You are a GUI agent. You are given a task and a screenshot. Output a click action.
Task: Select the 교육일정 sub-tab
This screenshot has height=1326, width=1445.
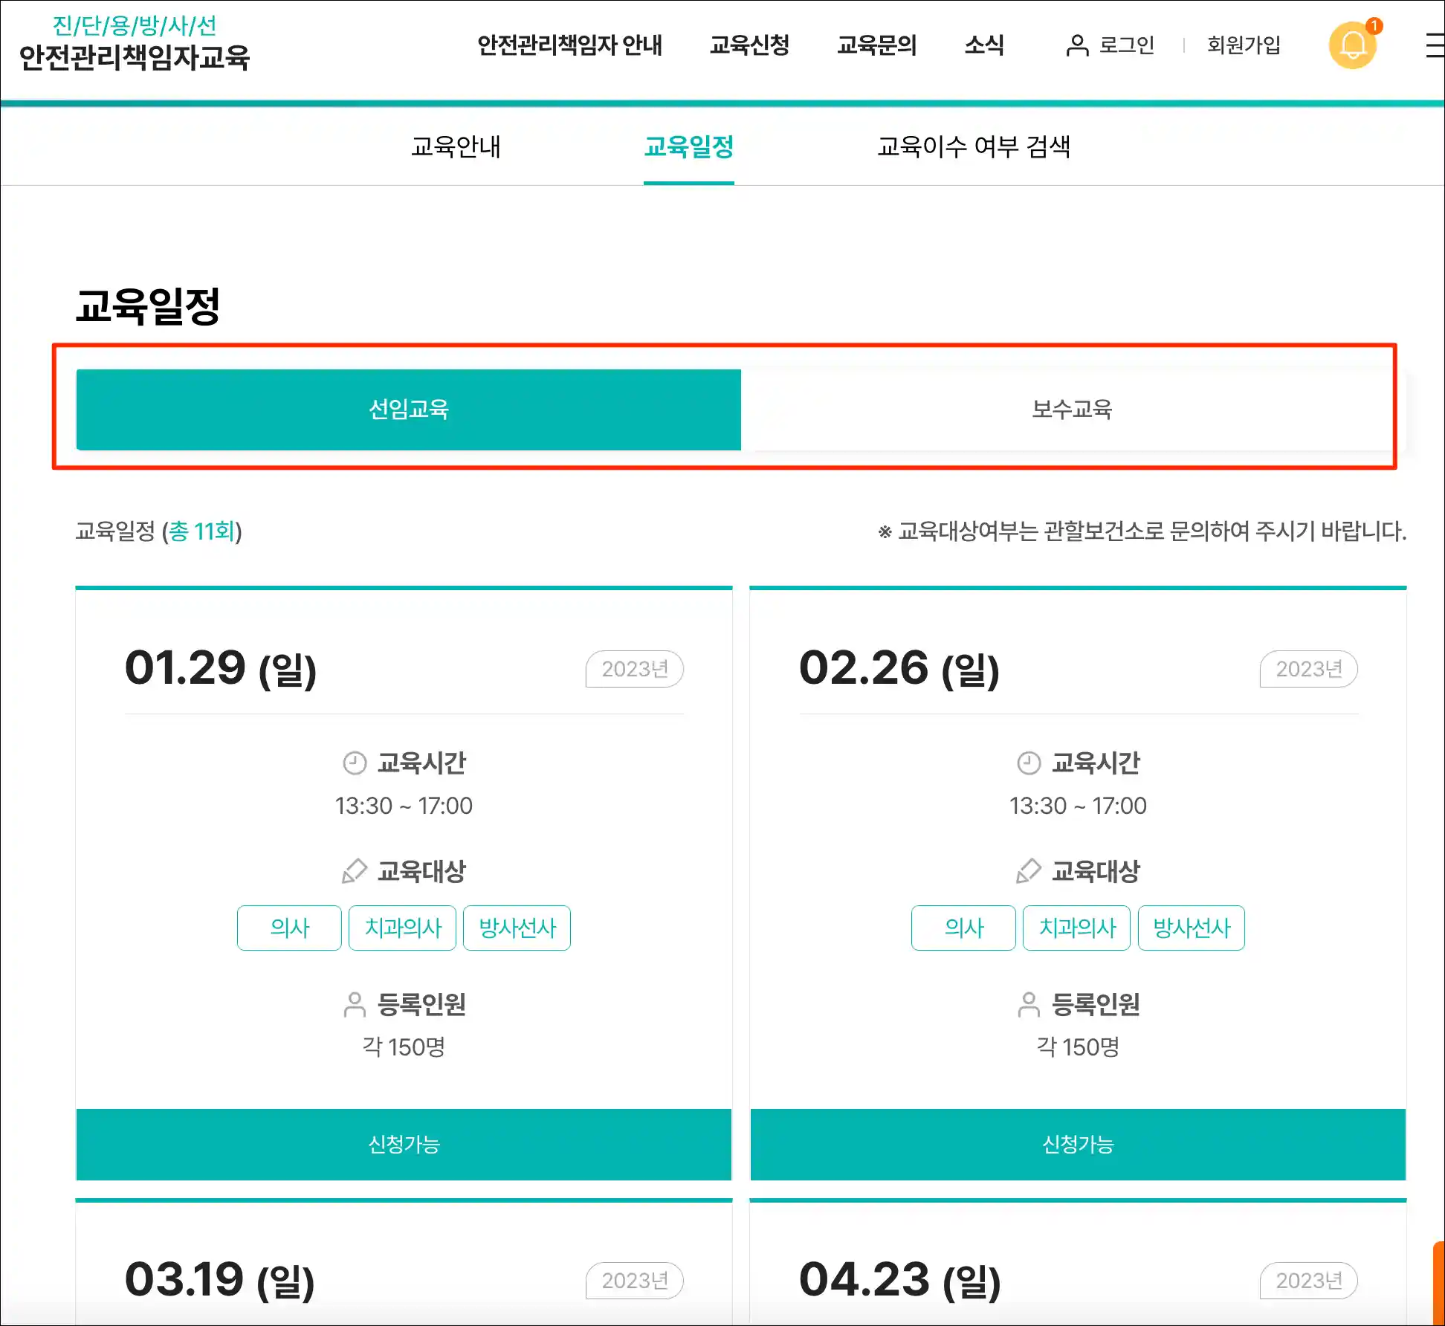pos(689,146)
